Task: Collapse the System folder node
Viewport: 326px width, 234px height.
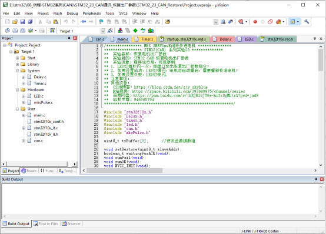Action: (17, 71)
